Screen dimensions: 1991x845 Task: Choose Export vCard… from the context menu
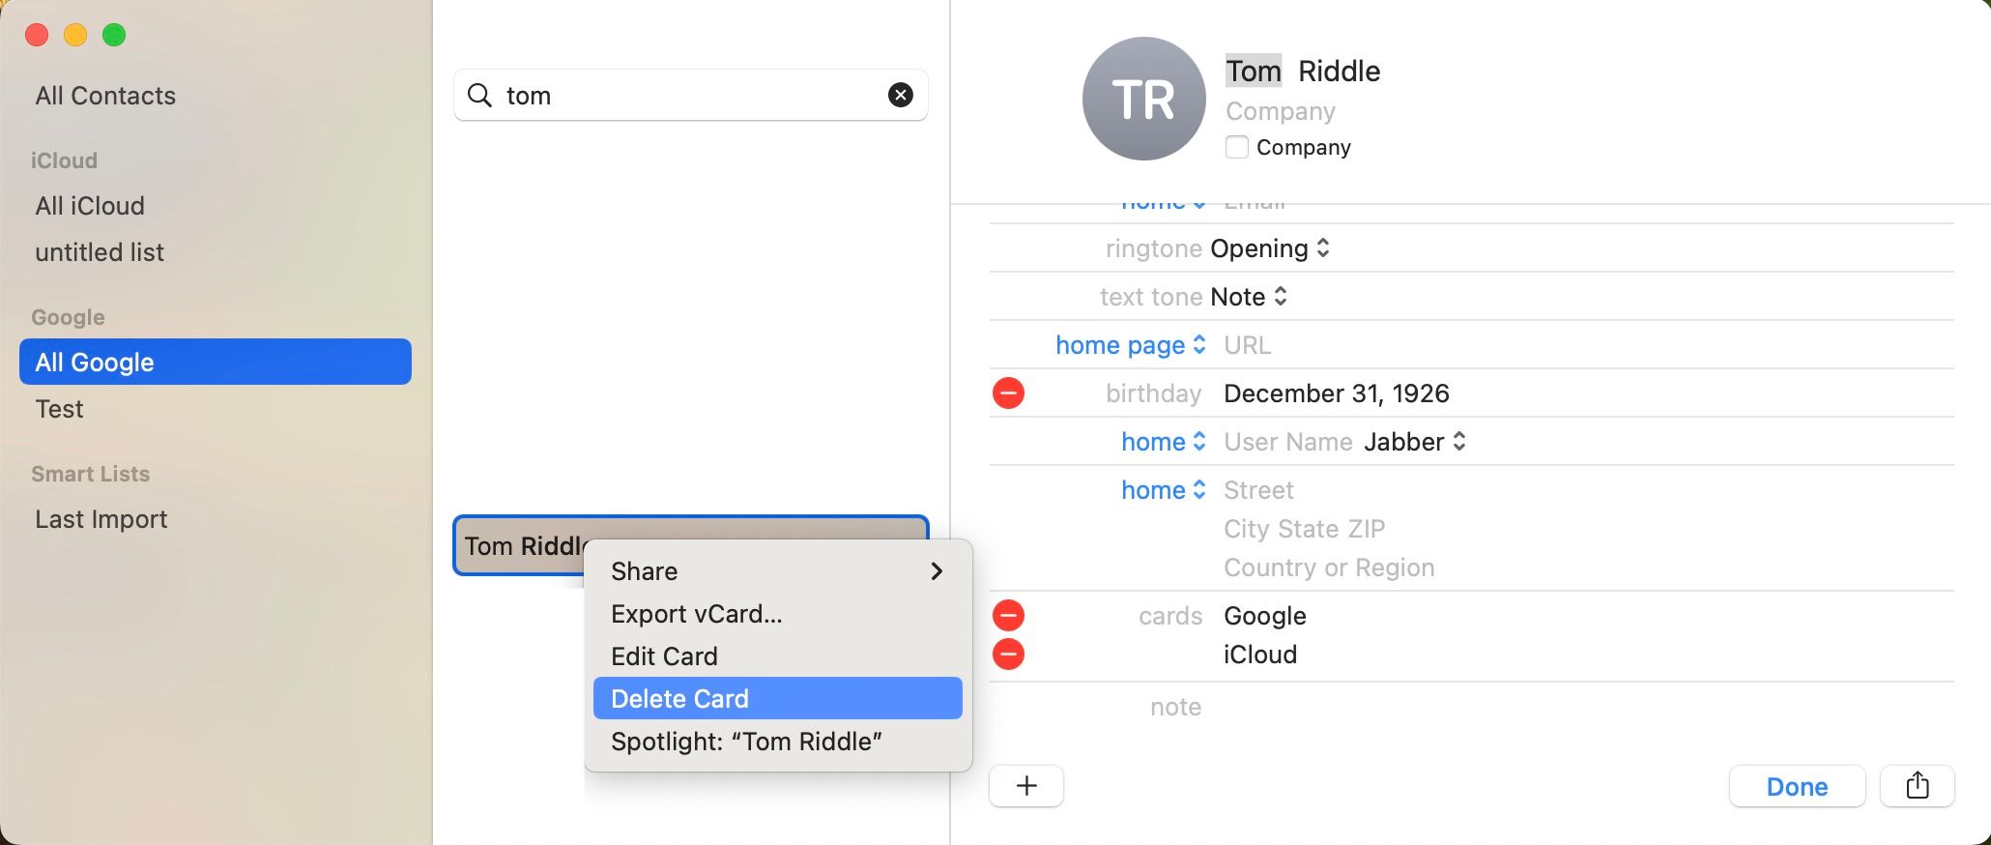(697, 614)
